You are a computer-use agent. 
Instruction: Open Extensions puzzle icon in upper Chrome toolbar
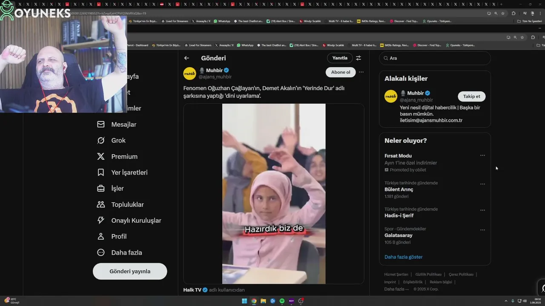[513, 14]
